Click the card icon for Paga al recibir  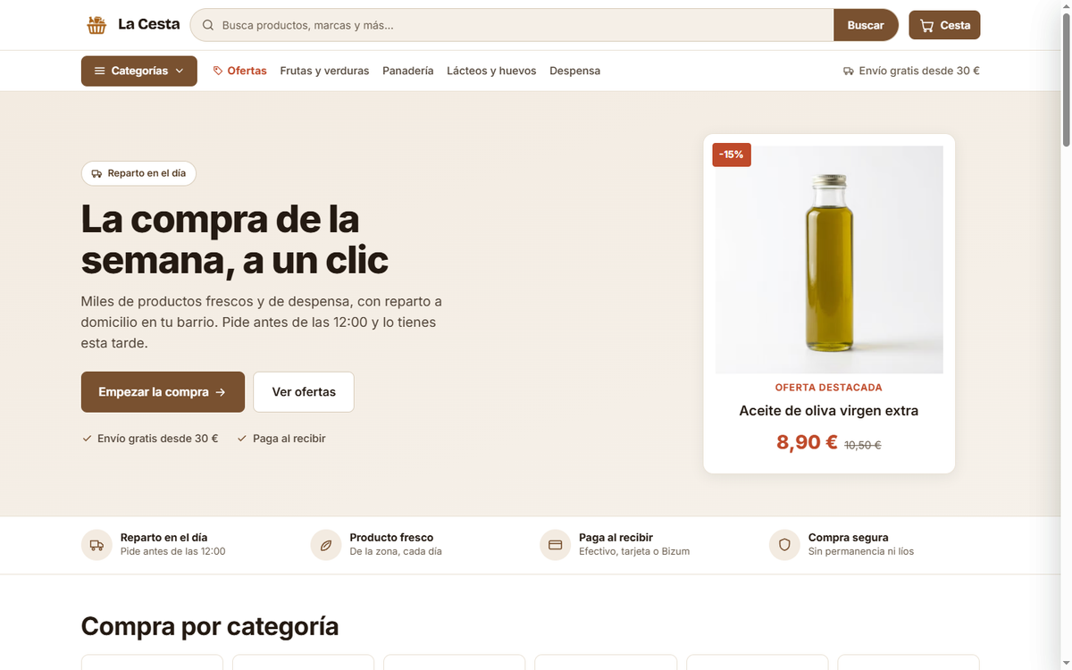556,545
